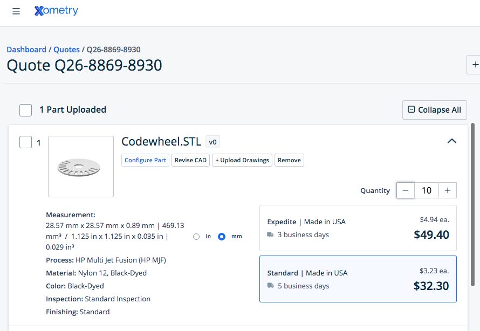Choose the Expedite 3 business days option

(x=358, y=228)
